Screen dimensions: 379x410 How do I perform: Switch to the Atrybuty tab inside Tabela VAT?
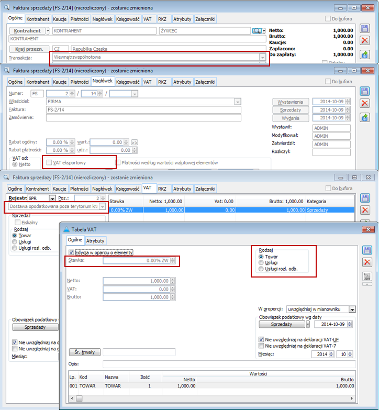tap(95, 241)
